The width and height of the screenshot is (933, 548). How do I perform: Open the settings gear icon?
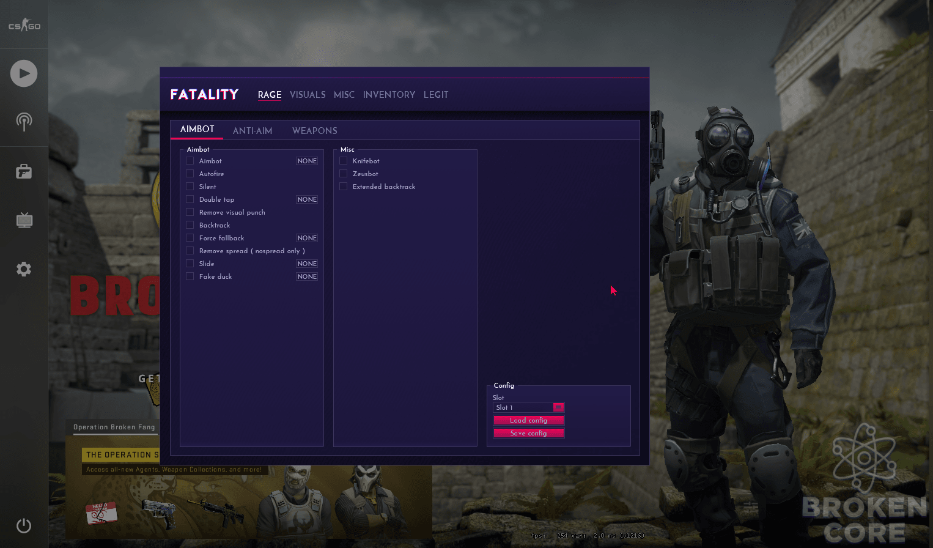[24, 269]
